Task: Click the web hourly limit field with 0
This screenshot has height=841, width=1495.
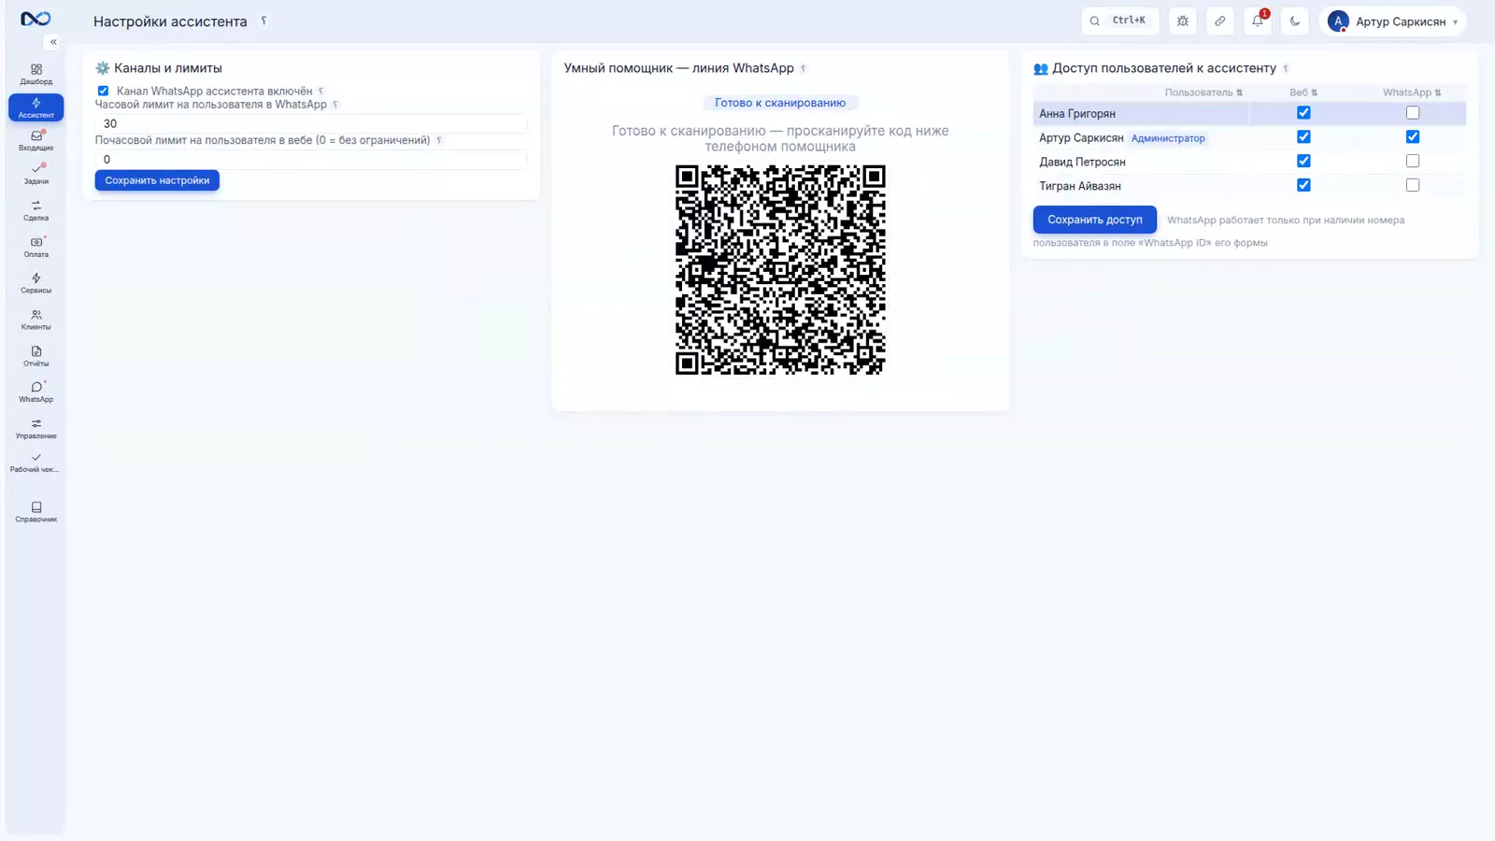Action: tap(311, 159)
